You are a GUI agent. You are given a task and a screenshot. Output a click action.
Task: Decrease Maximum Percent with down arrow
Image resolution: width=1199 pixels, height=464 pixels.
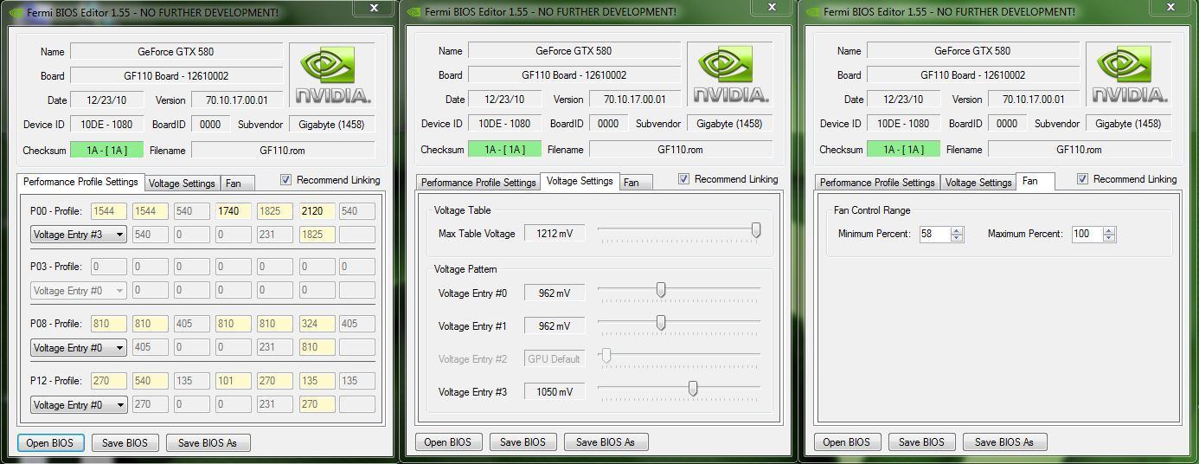[x=1109, y=238]
